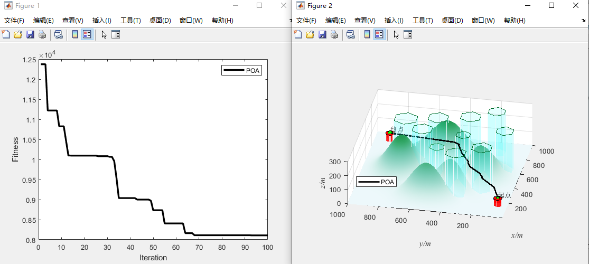The image size is (589, 264).
Task: Click the save icon in Figure 2 toolbar
Action: [322, 35]
